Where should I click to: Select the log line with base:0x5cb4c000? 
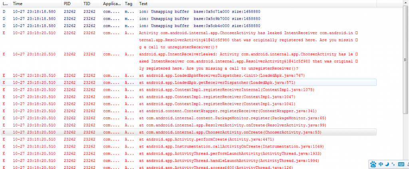coord(189,26)
